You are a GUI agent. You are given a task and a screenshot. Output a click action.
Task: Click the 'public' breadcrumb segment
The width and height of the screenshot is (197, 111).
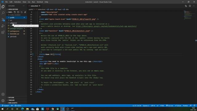pos(31,10)
